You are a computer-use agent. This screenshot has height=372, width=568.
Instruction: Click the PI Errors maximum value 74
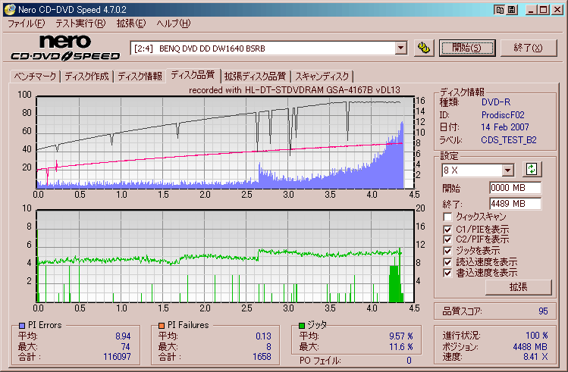pyautogui.click(x=126, y=347)
